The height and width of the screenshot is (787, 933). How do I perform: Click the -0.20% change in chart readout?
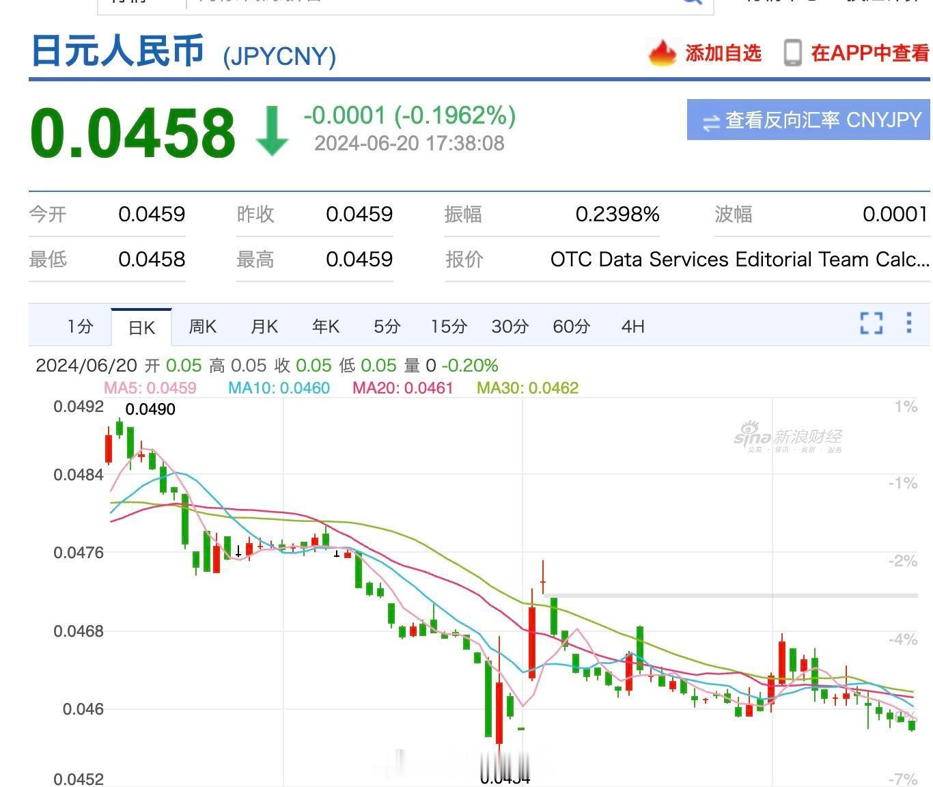[x=470, y=365]
